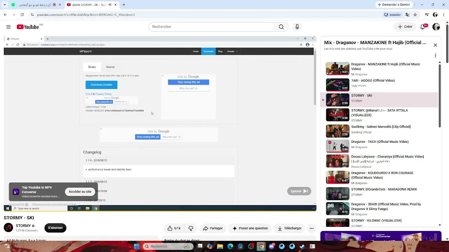The width and height of the screenshot is (449, 252).
Task: Switch to the Arabic-titled browser tab
Action: tap(36, 5)
